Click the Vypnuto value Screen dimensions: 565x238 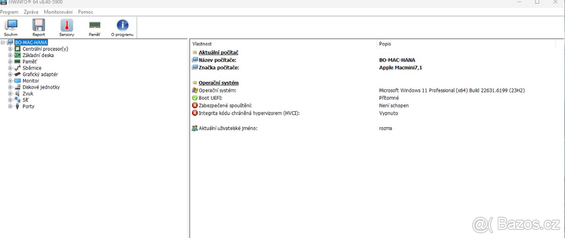pos(388,113)
